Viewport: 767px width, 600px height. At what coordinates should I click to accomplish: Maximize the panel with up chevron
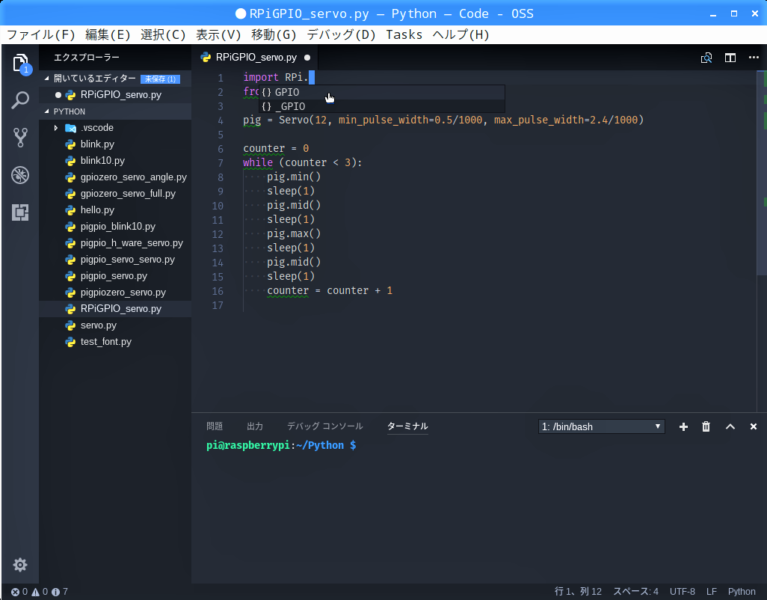click(x=730, y=426)
